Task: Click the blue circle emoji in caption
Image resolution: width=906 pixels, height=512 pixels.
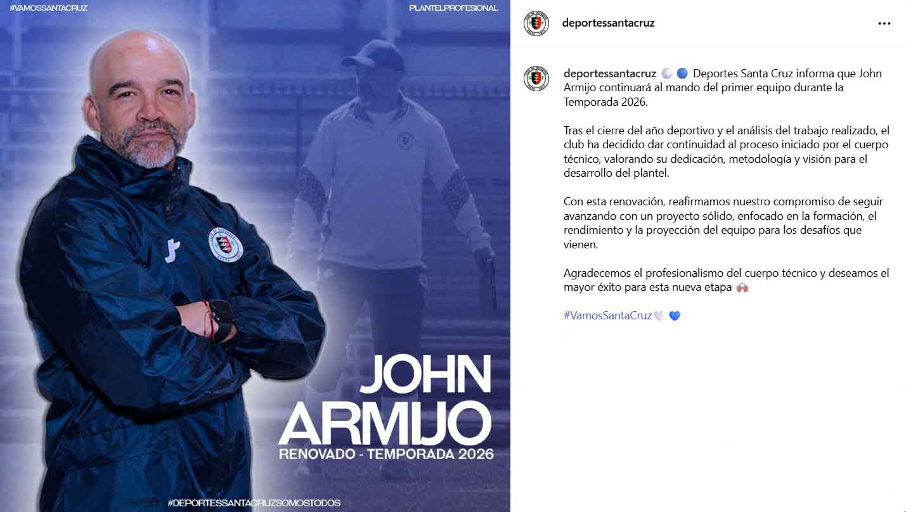Action: (682, 74)
